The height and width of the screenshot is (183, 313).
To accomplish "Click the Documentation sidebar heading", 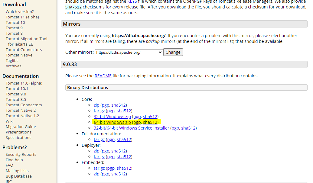I will (21, 76).
